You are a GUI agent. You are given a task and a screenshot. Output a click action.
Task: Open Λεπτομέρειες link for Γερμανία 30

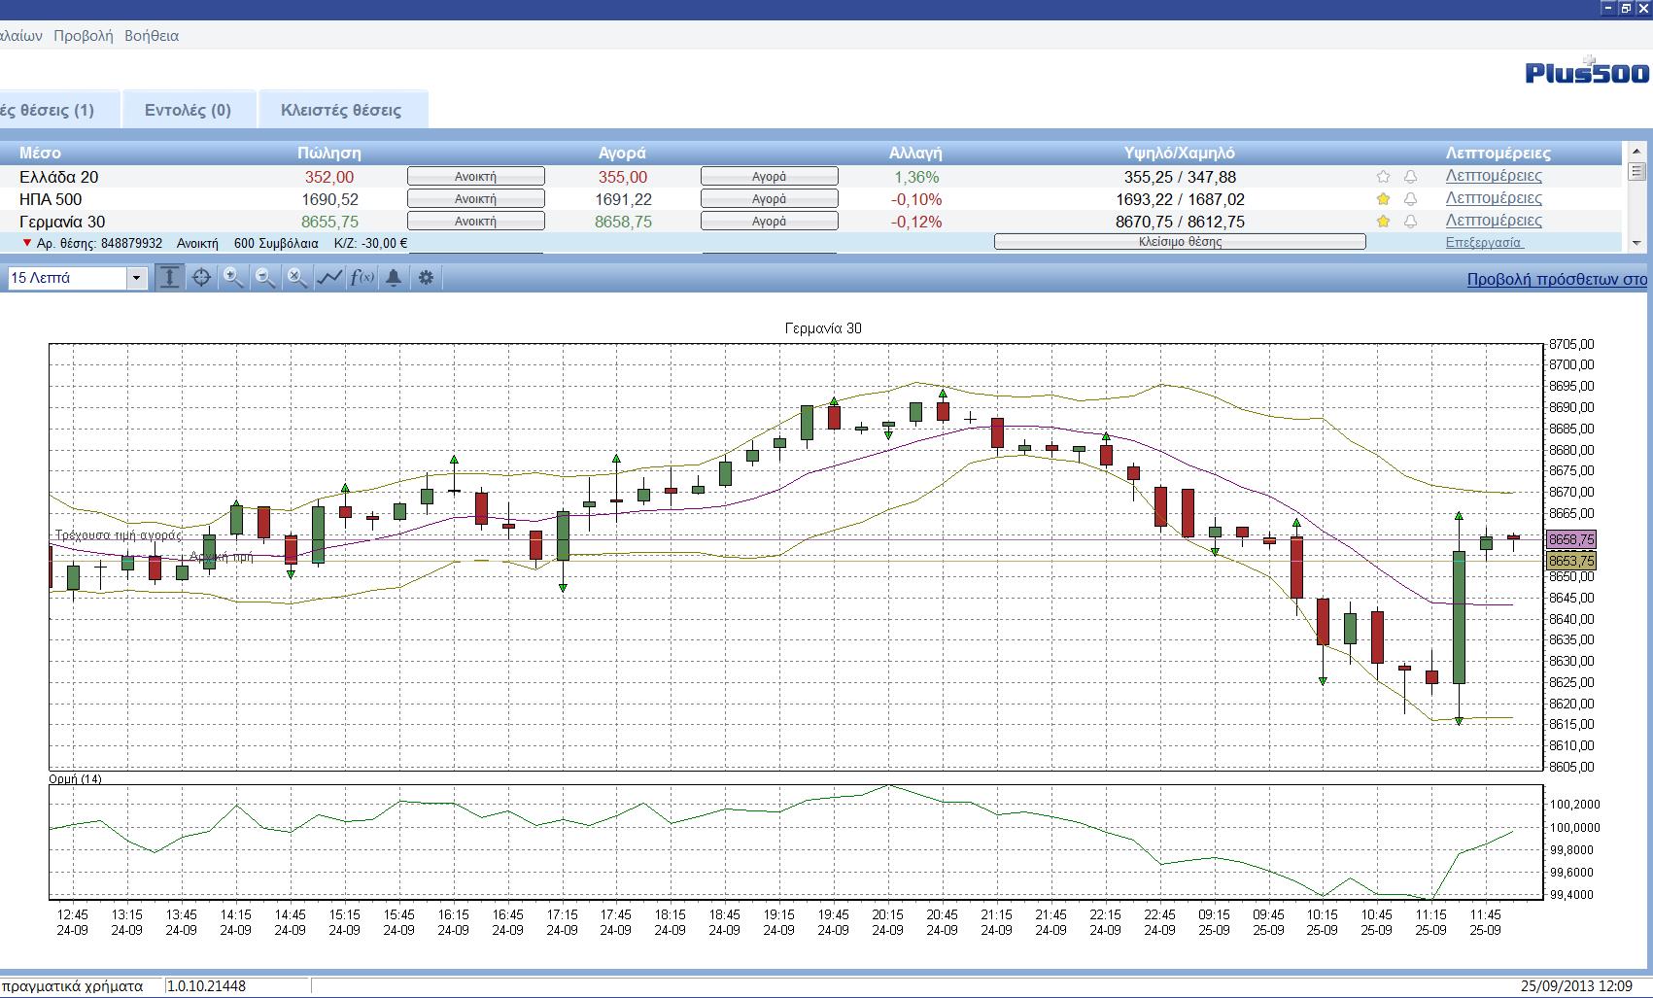coord(1494,221)
